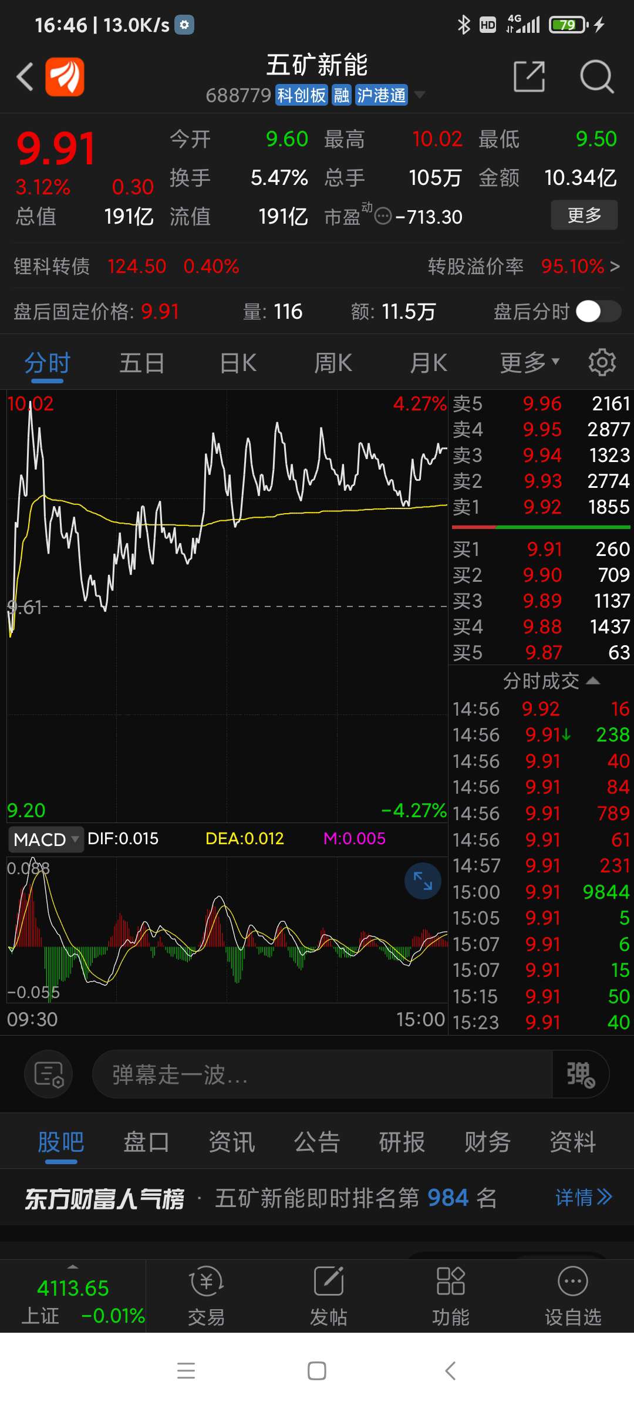Viewport: 634px width, 1409px height.
Task: Tap the 科创板 tag
Action: pyautogui.click(x=301, y=95)
